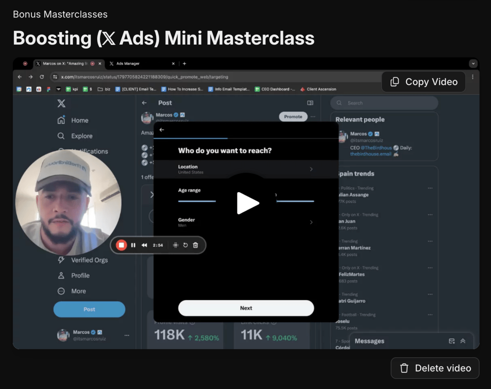The width and height of the screenshot is (491, 389).
Task: Open a new browser tab with plus
Action: [x=184, y=63]
